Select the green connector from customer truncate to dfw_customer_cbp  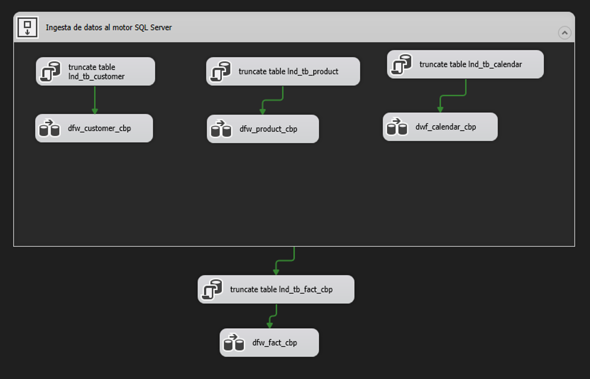coord(95,100)
